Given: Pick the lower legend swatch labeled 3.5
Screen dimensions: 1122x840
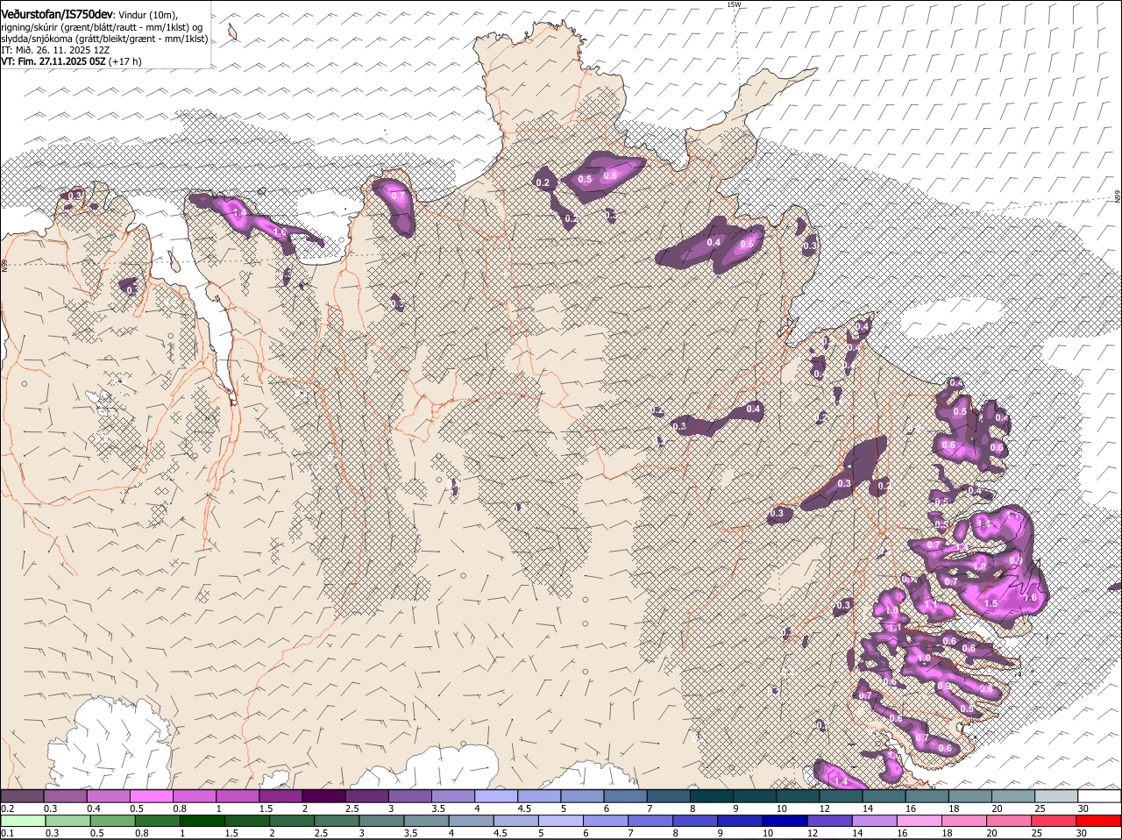Looking at the screenshot, I should pyautogui.click(x=426, y=821).
